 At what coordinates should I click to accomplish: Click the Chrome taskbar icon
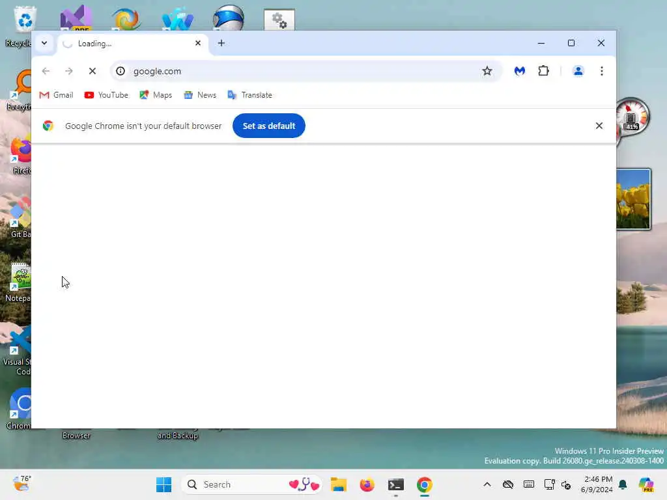tap(424, 484)
